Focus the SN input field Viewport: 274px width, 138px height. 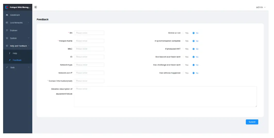click(89, 33)
